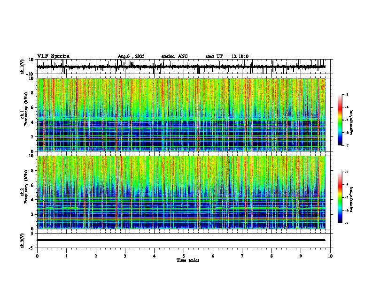
Task: Click the "Time (min)" axis label
Action: click(x=188, y=260)
